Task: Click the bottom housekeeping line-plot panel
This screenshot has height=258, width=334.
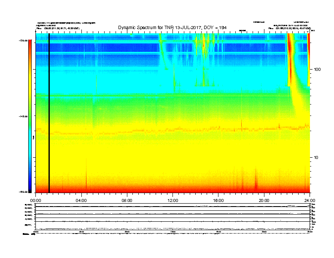Action: point(173,217)
